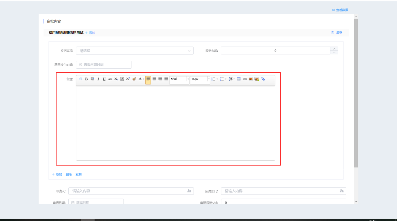Increase 报销金额 with the up stepper
The image size is (397, 221).
point(334,49)
